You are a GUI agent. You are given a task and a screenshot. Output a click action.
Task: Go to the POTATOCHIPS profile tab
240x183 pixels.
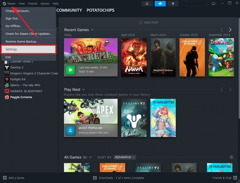coord(101,10)
